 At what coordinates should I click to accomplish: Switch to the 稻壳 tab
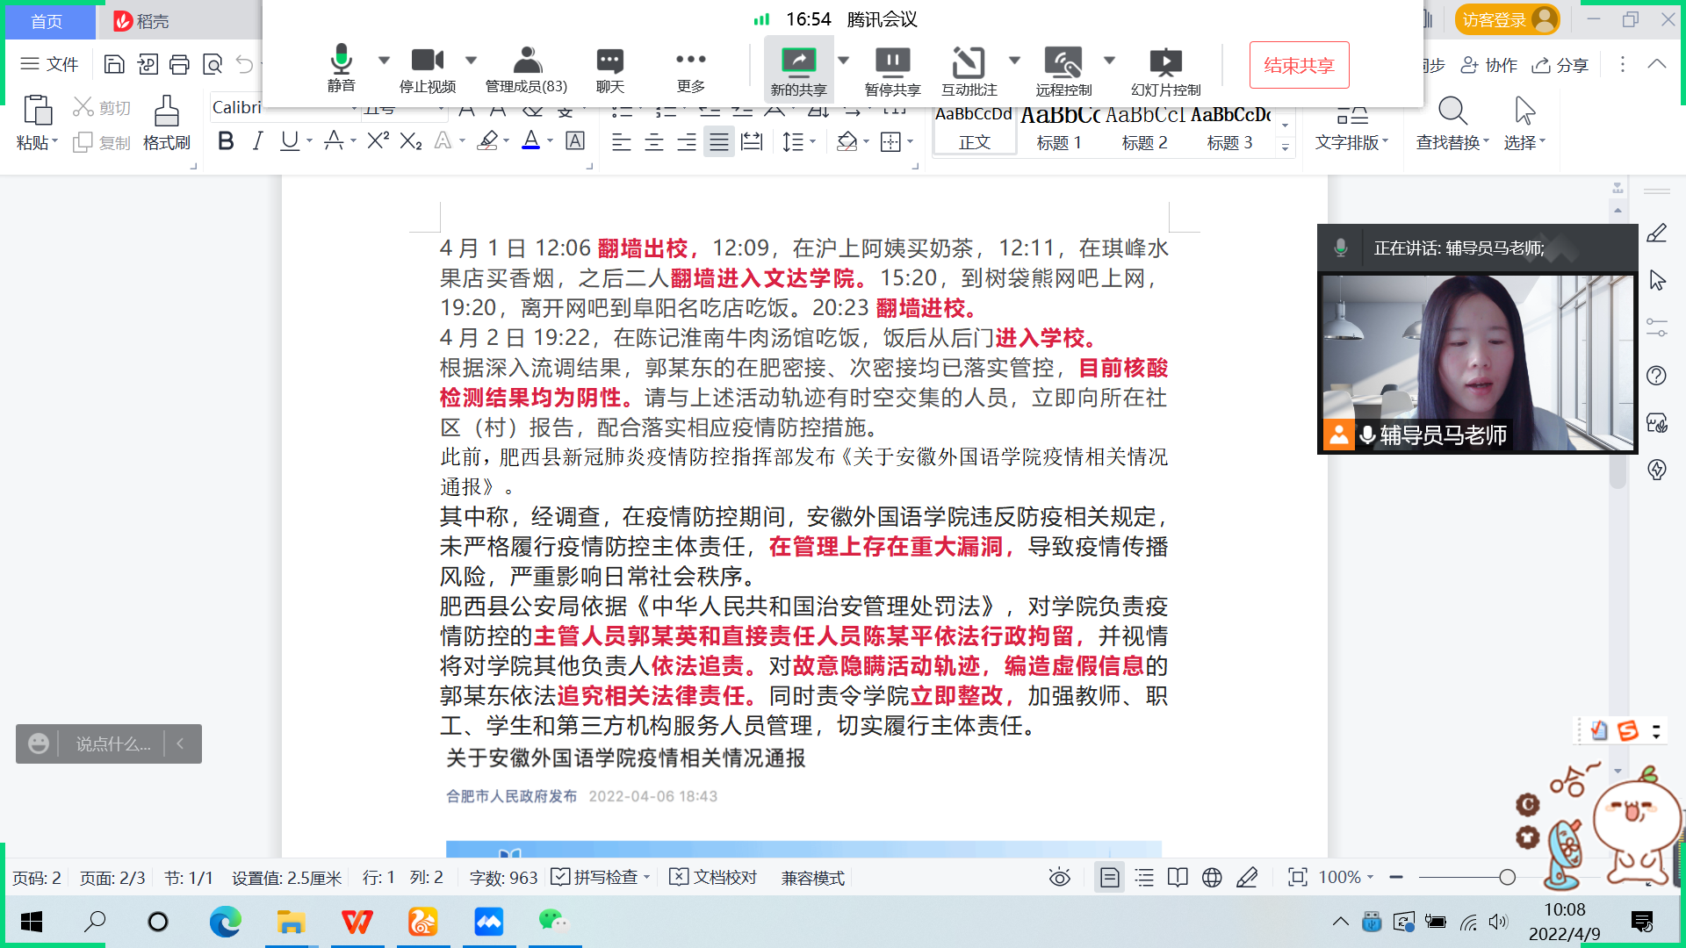point(140,21)
